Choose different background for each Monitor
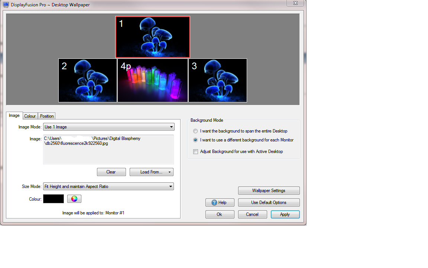The image size is (428, 268). [195, 140]
